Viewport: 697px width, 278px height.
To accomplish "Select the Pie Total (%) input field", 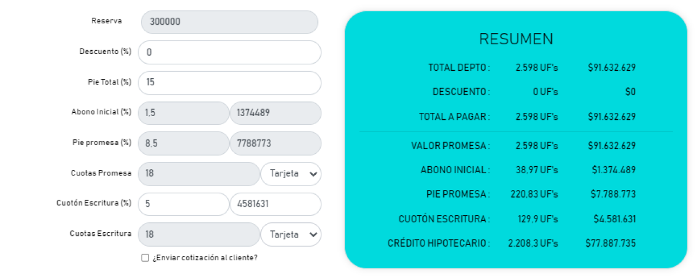I will [x=229, y=83].
